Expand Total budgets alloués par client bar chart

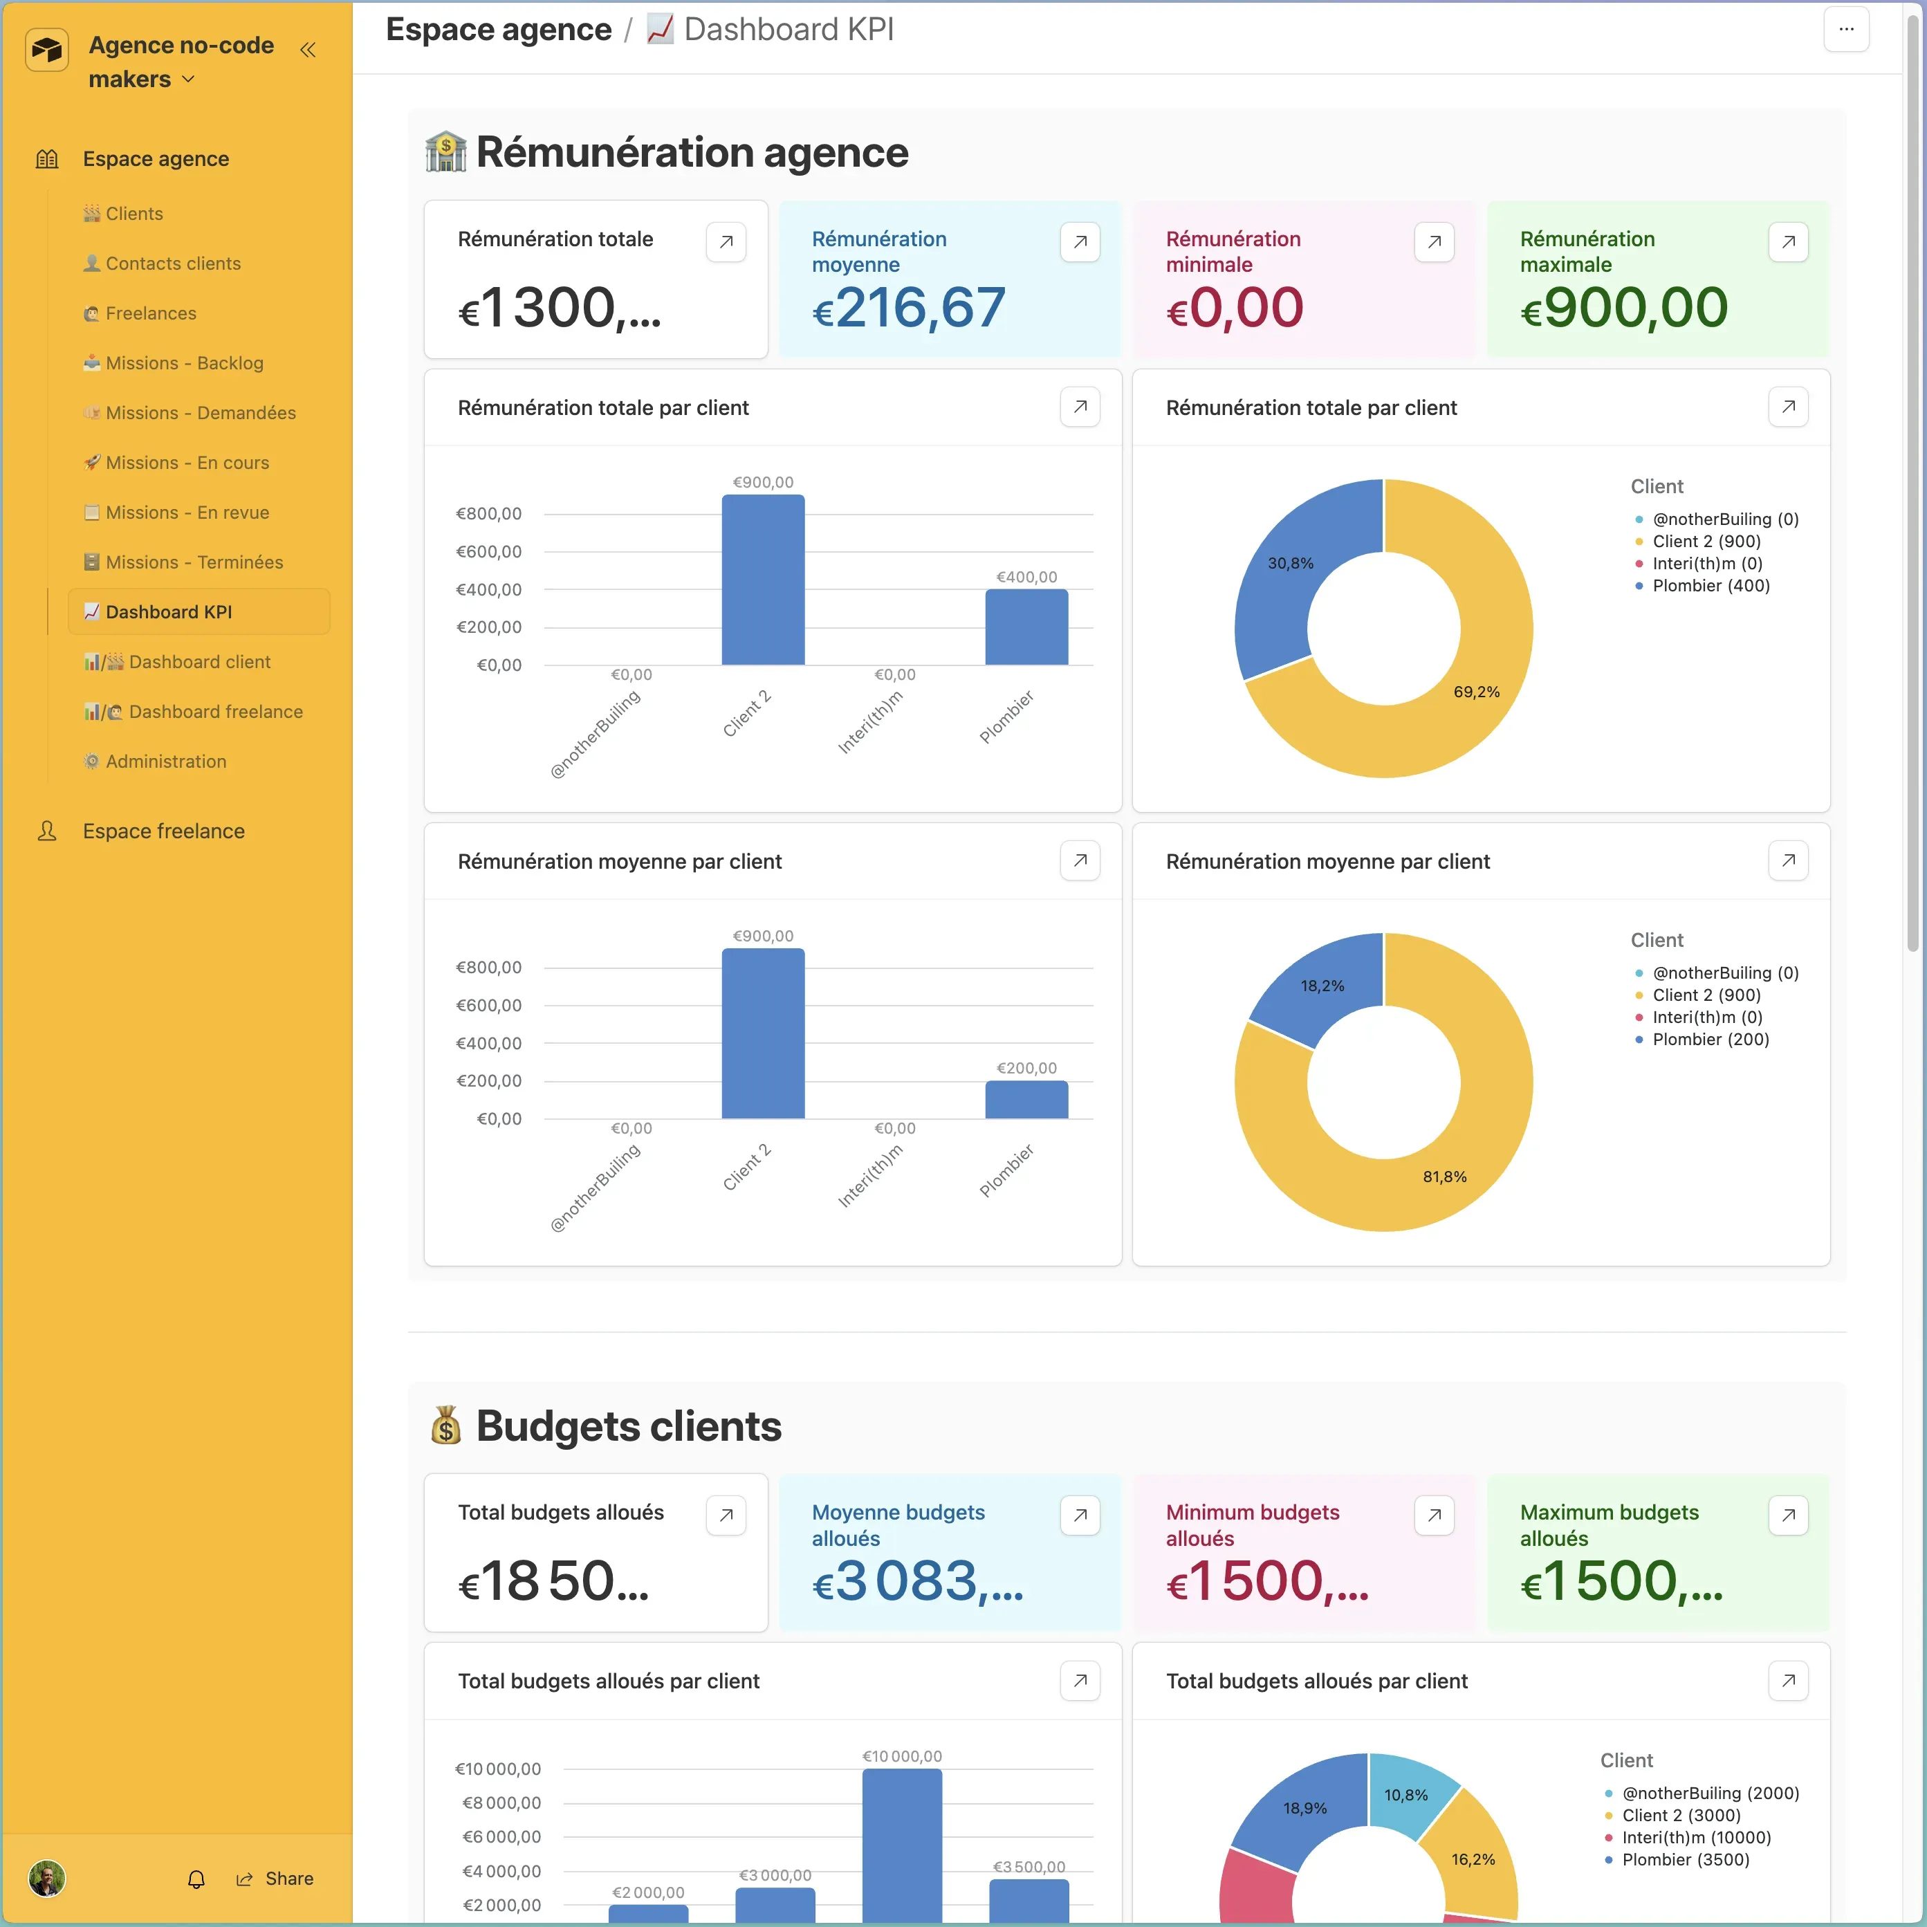coord(1080,1681)
